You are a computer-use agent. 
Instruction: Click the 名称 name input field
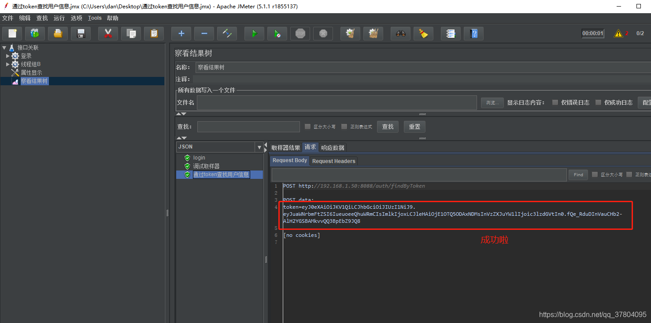[423, 67]
